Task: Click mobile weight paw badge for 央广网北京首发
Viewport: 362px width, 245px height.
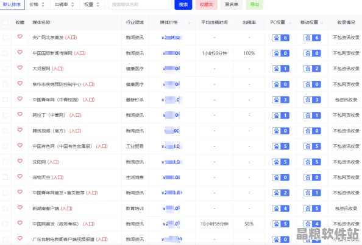Action: coord(312,38)
